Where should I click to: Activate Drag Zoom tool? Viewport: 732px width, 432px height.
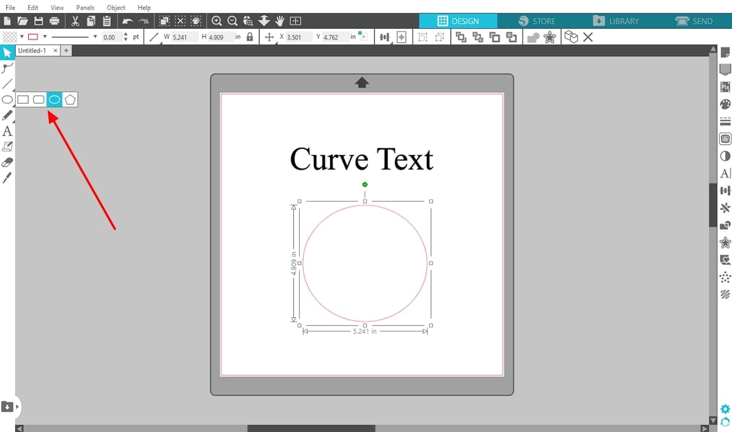[x=264, y=21]
